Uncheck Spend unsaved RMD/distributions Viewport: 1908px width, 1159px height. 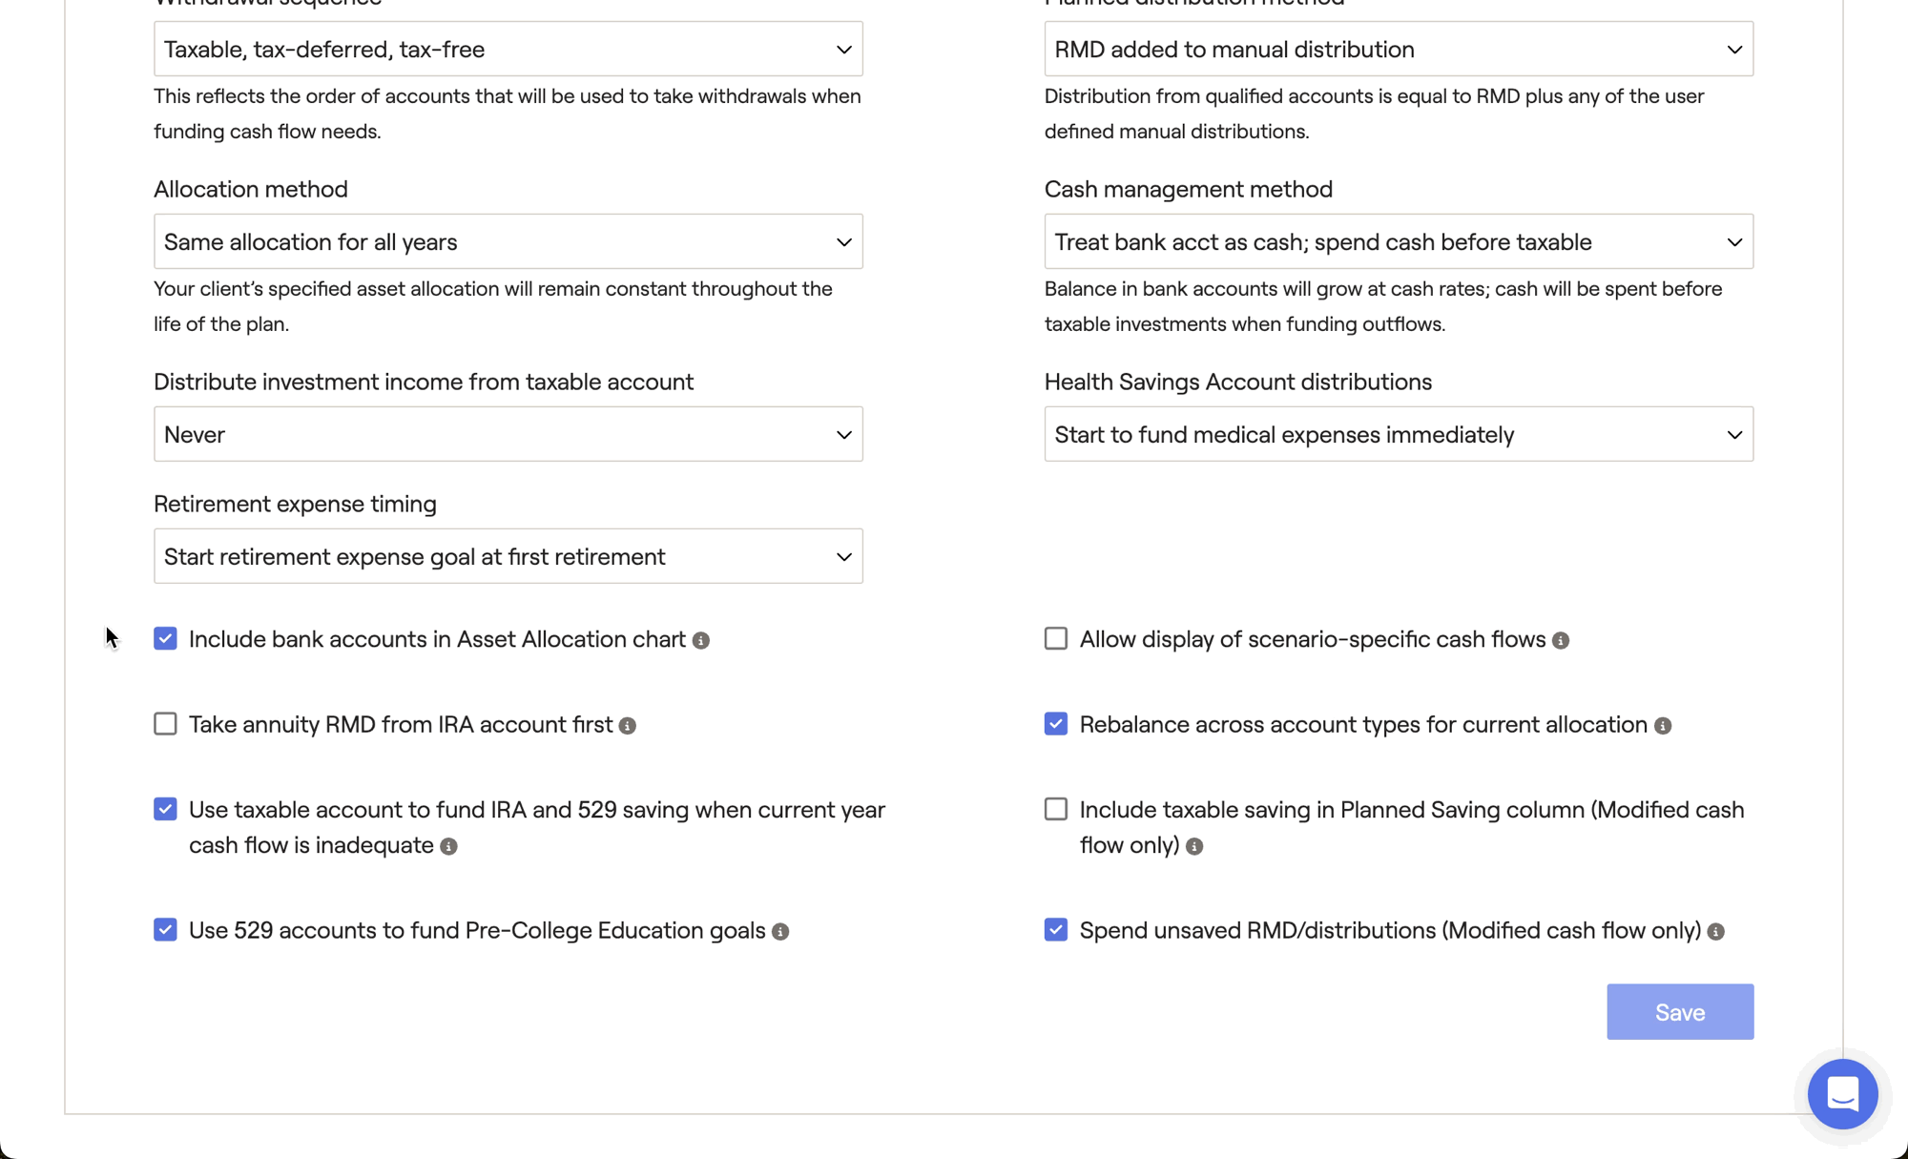[x=1056, y=929]
